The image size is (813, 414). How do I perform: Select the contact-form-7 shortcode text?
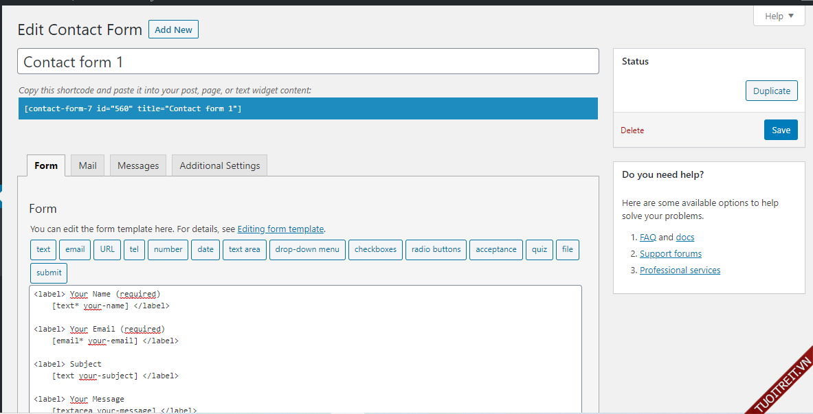click(x=133, y=109)
